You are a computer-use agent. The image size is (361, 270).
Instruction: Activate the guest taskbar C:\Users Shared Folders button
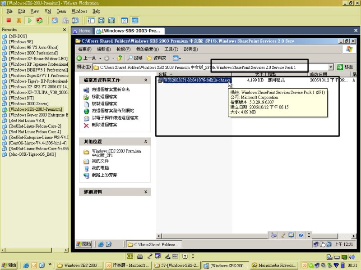[153, 244]
